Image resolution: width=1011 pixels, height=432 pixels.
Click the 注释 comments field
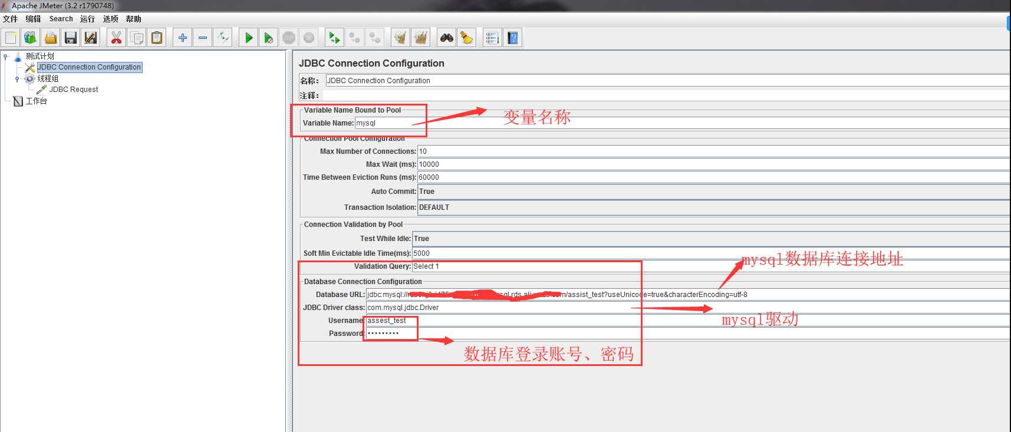pyautogui.click(x=666, y=95)
